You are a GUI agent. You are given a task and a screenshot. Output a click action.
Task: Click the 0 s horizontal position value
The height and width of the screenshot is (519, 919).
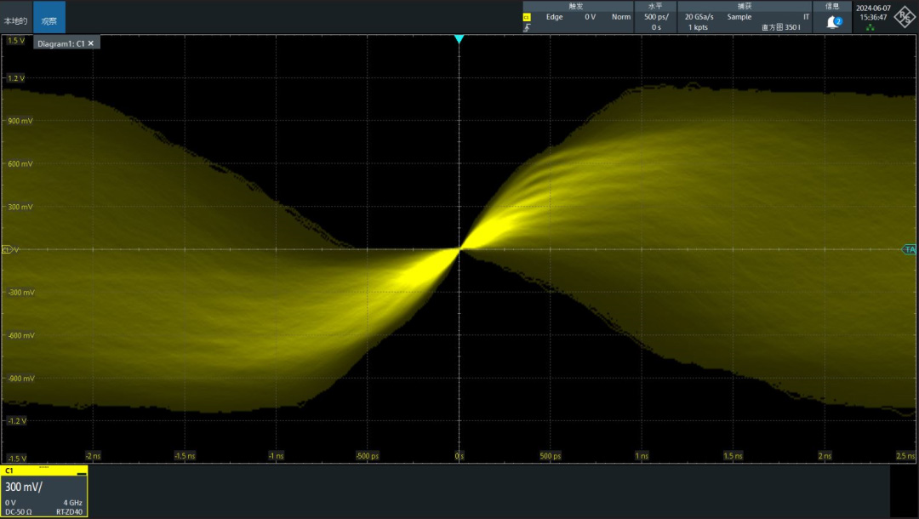click(x=656, y=27)
